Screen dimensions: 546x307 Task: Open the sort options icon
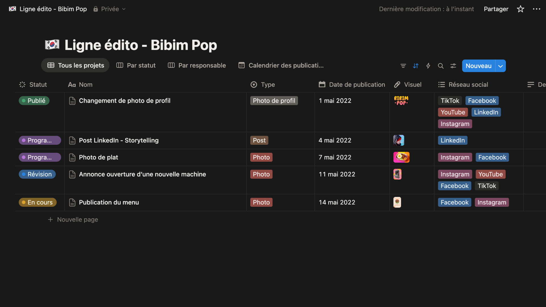point(415,66)
